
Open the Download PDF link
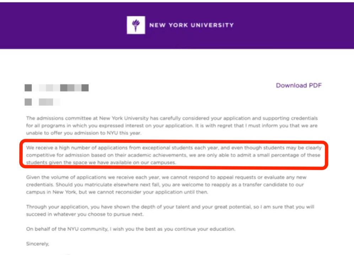click(x=299, y=85)
